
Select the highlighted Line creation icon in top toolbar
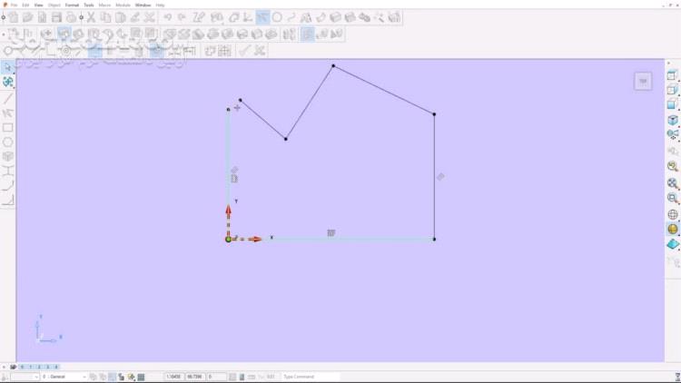262,17
